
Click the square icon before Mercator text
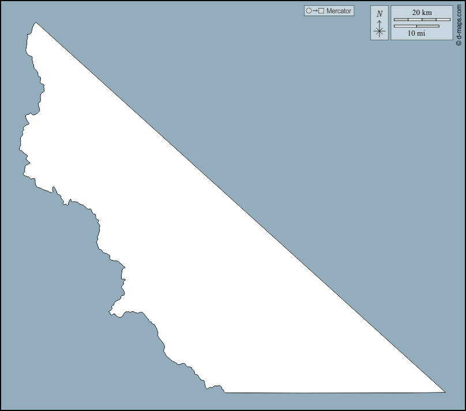click(321, 11)
